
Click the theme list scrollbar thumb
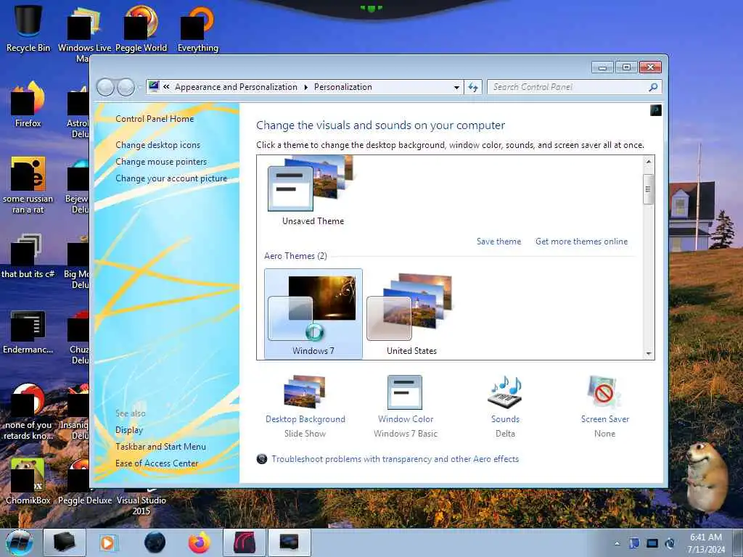coord(648,189)
